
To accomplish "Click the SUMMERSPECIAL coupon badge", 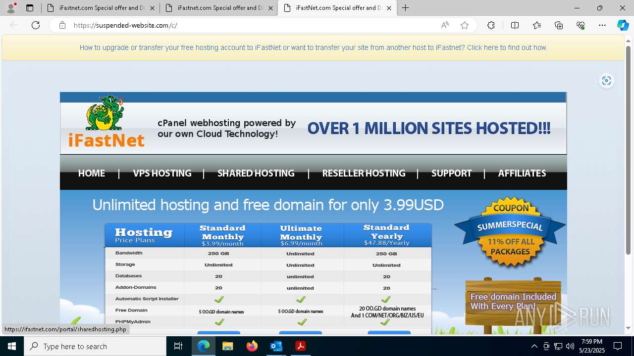I will [510, 232].
